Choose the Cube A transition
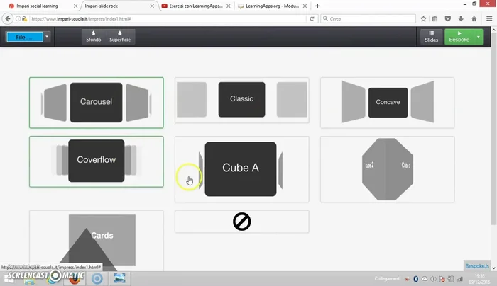497x286 pixels. pos(242,169)
